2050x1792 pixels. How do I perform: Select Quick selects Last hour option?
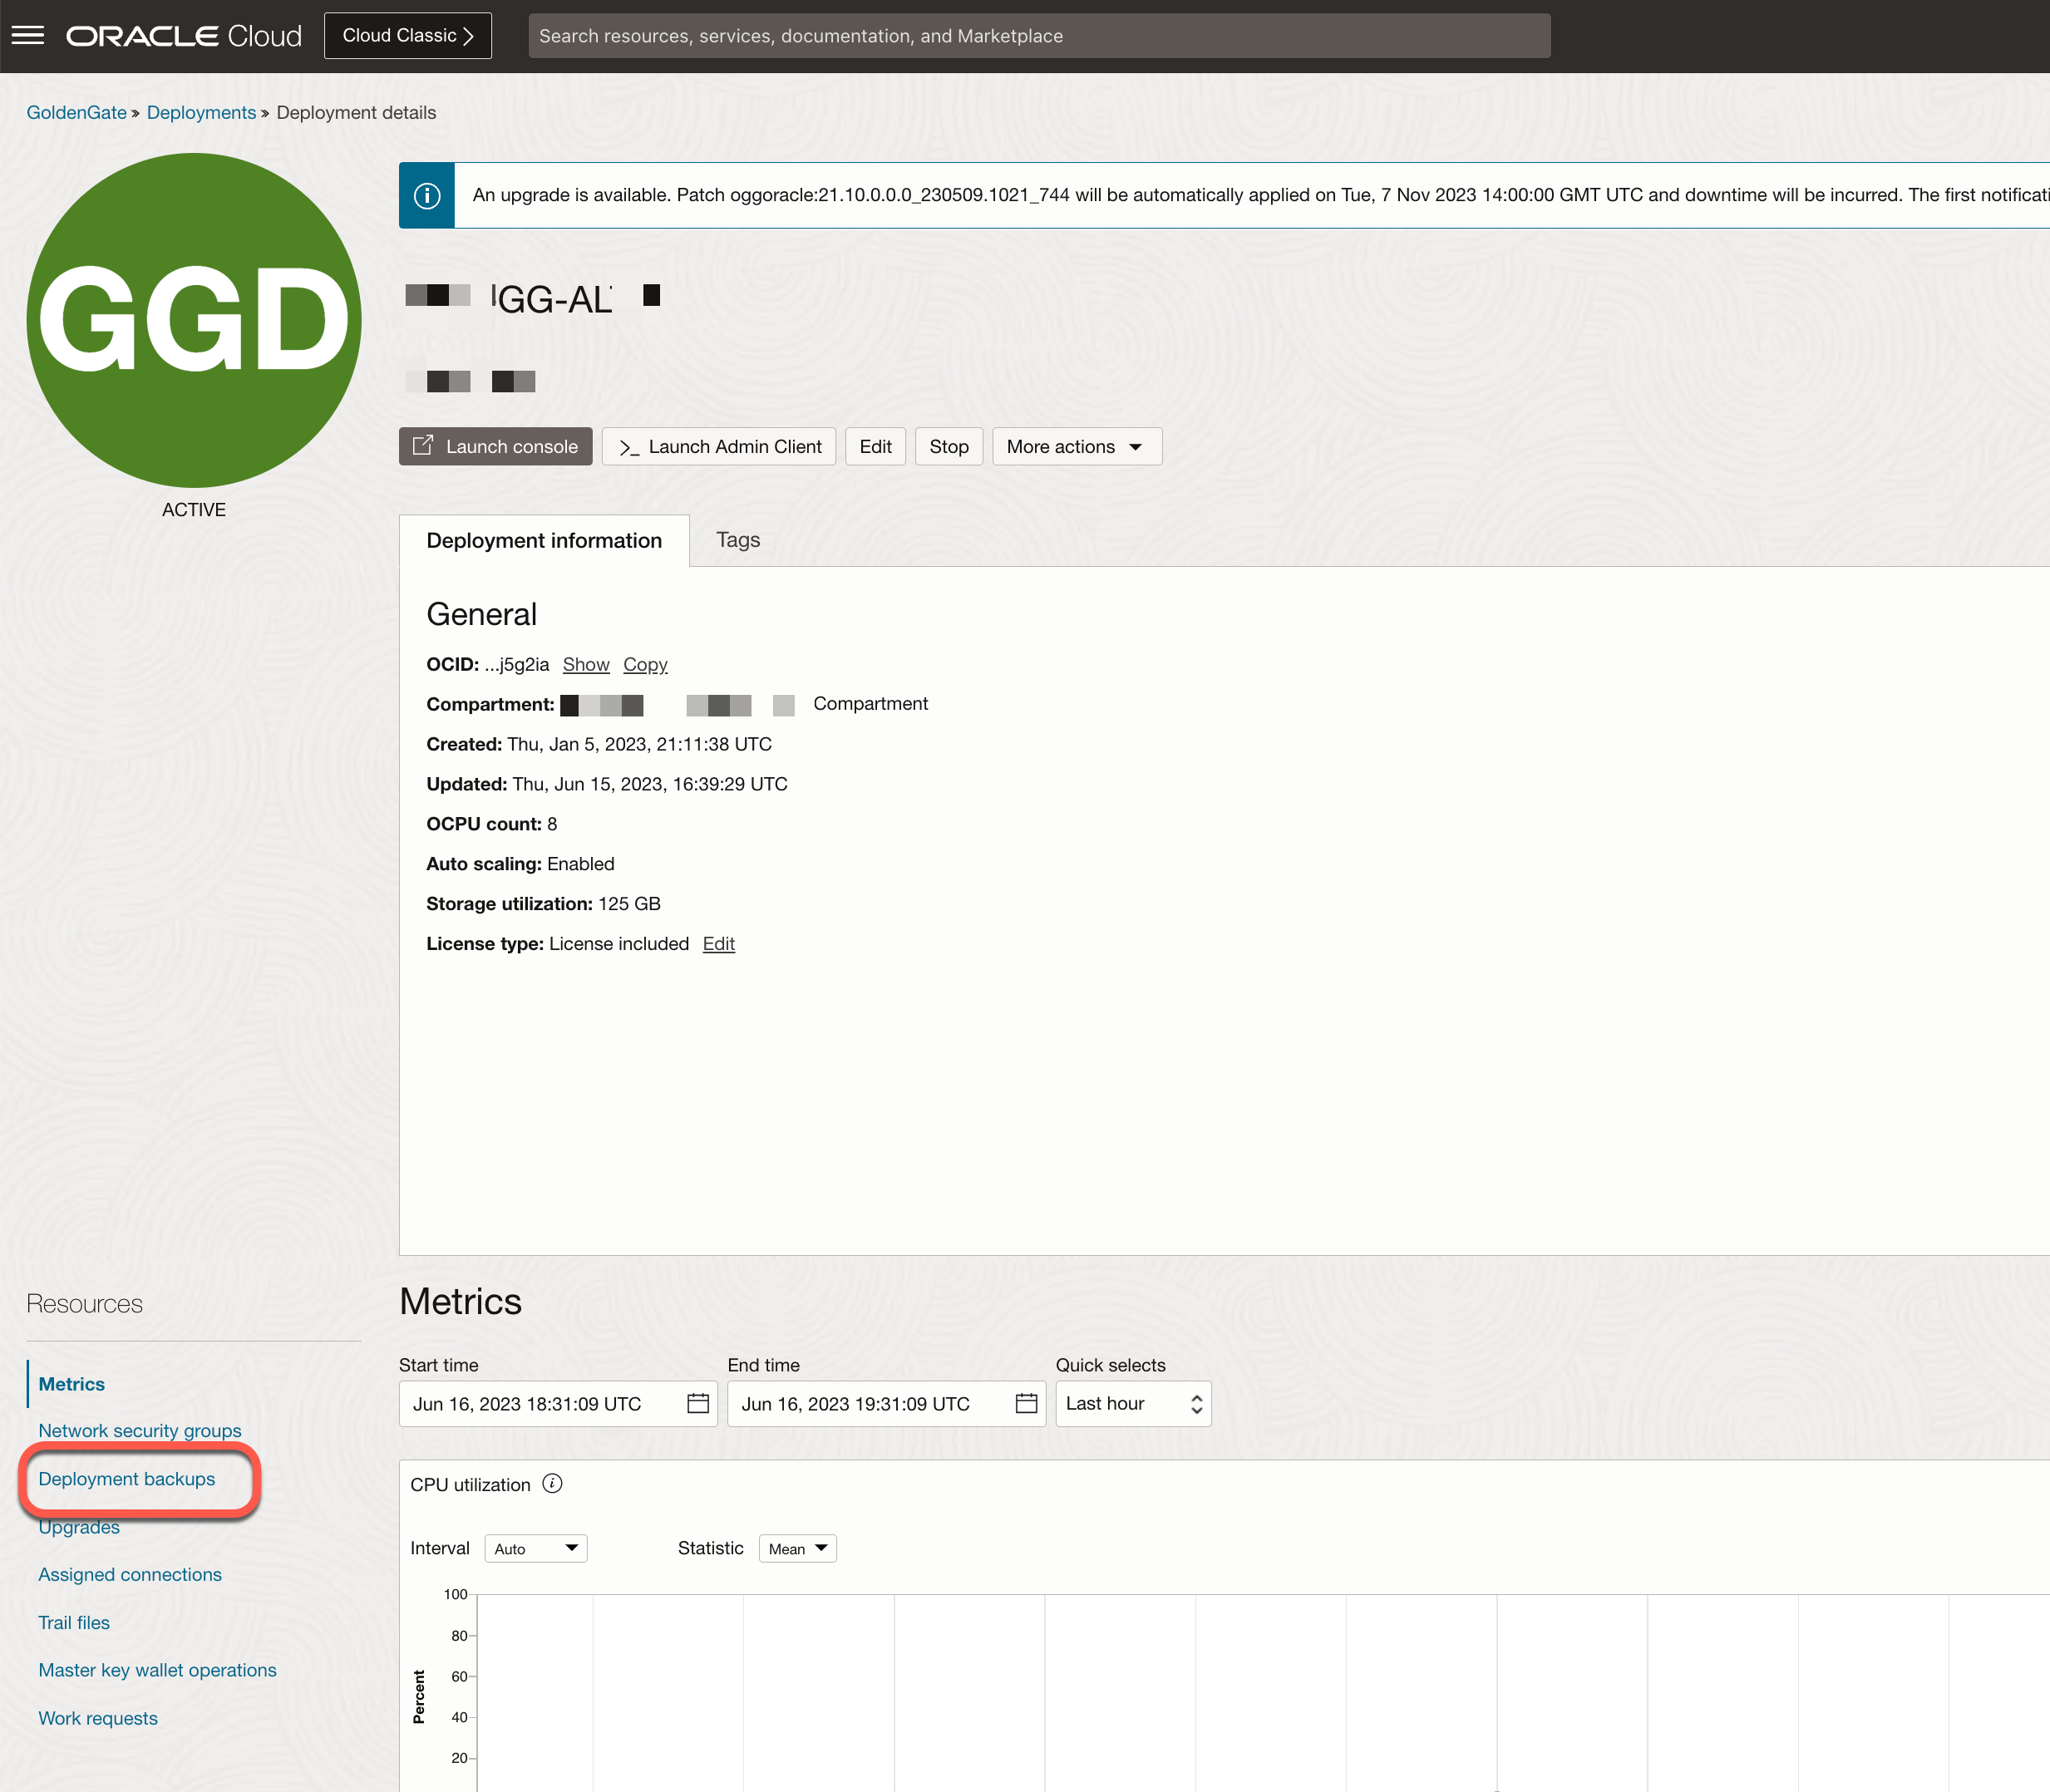(x=1133, y=1403)
